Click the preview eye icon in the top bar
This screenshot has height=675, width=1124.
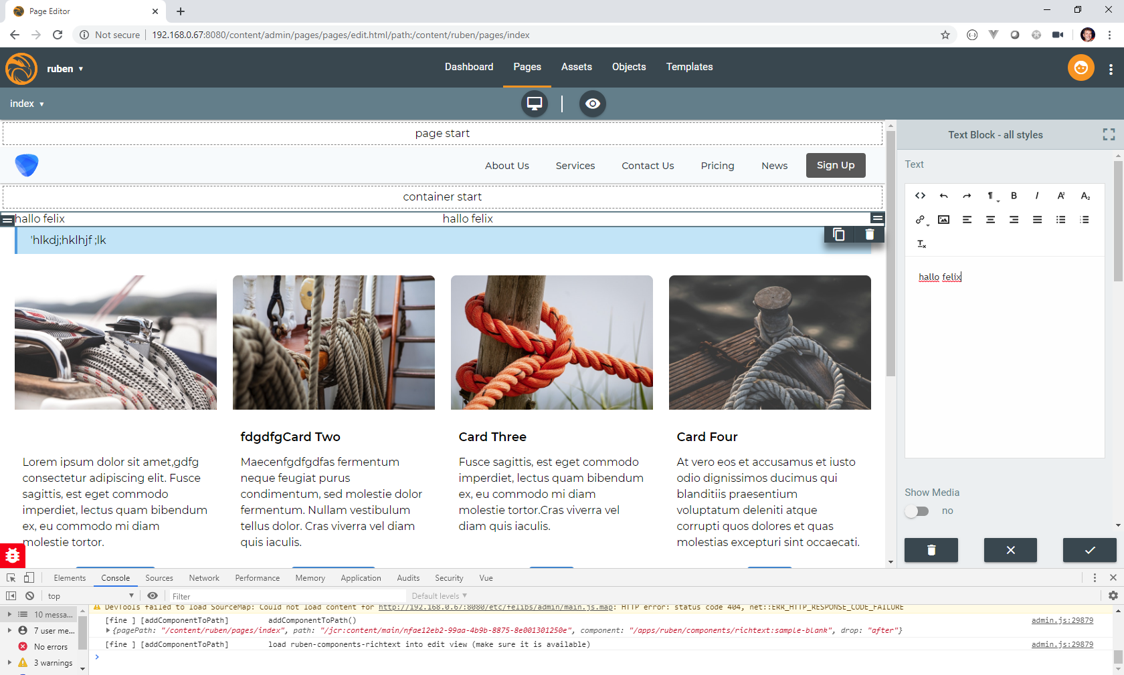point(592,104)
